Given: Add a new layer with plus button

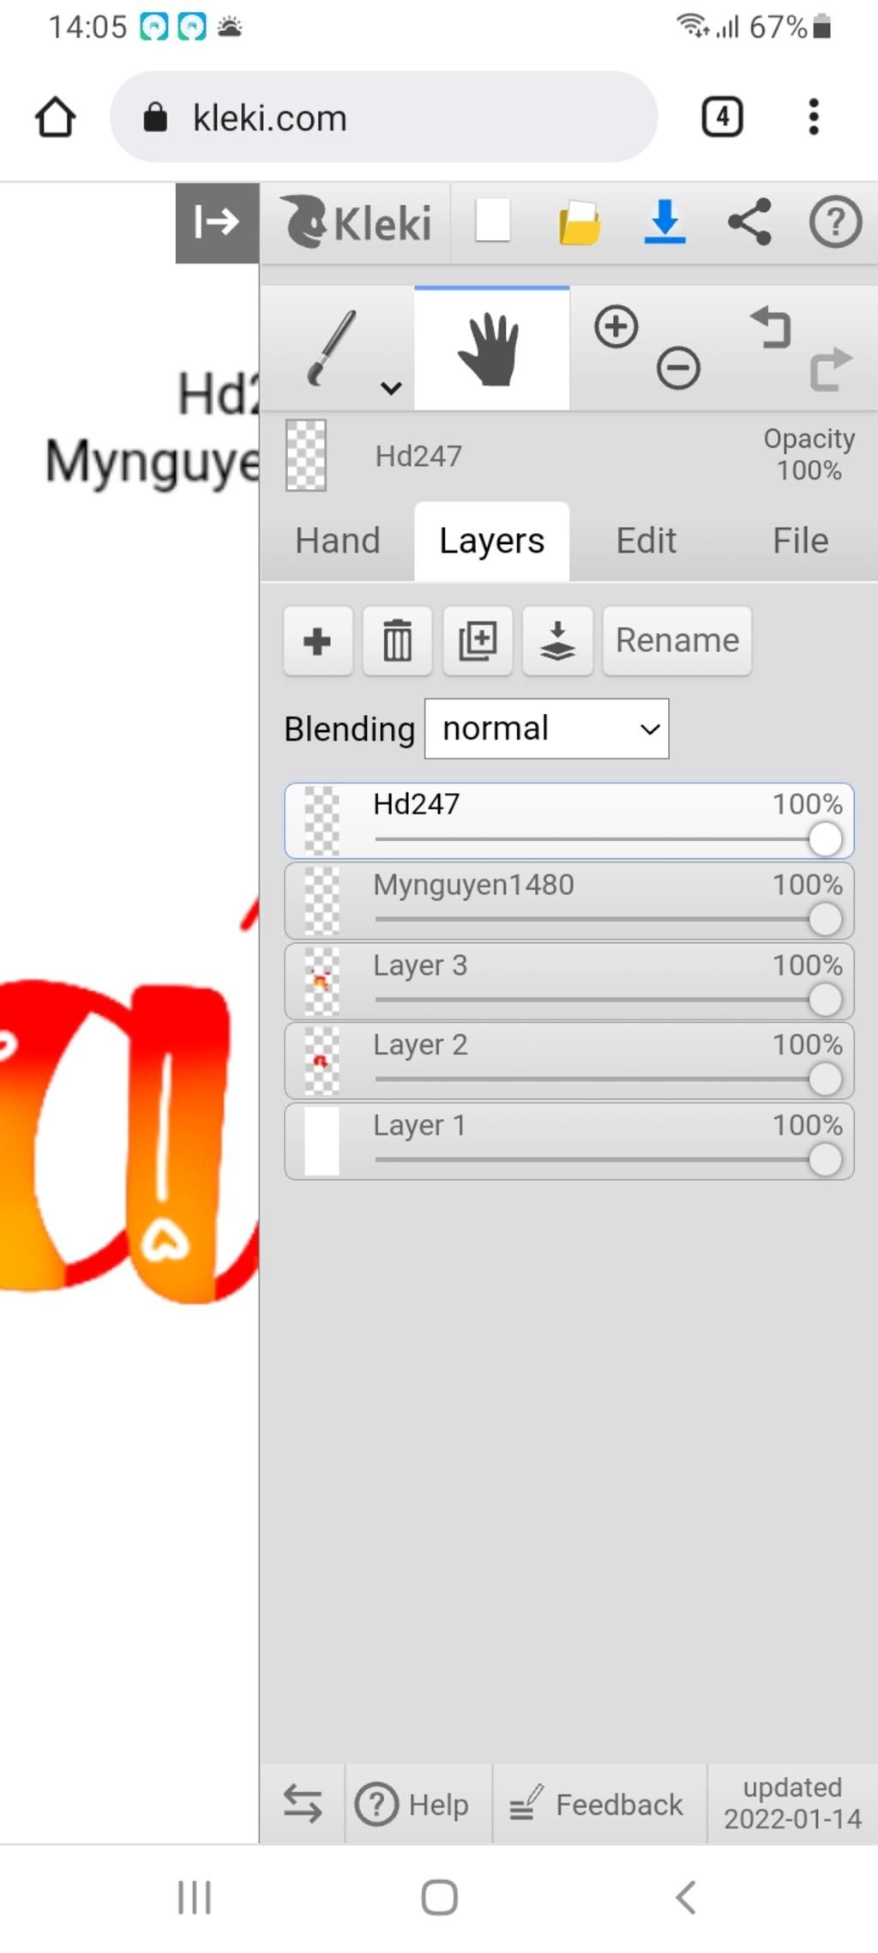Looking at the screenshot, I should (318, 641).
